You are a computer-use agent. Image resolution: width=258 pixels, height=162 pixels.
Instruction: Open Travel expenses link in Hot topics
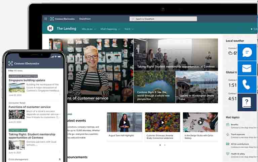[238, 134]
